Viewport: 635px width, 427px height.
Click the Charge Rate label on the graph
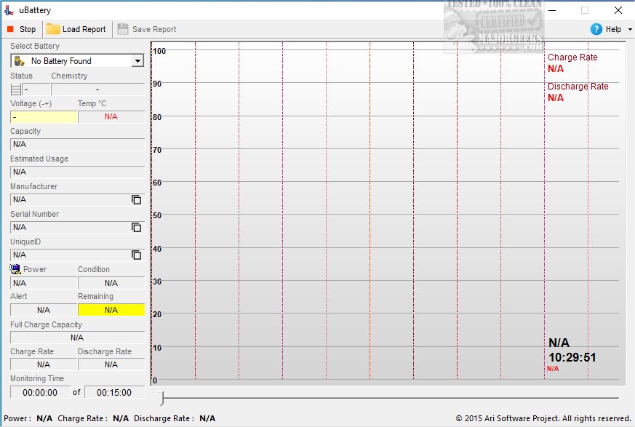tap(572, 57)
